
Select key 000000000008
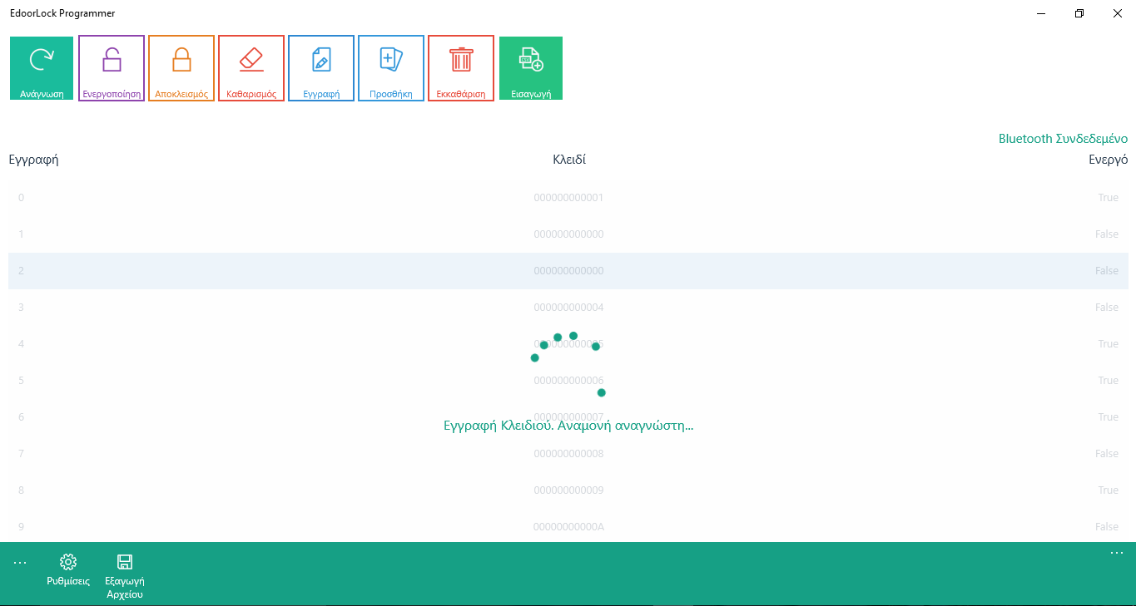pyautogui.click(x=568, y=454)
